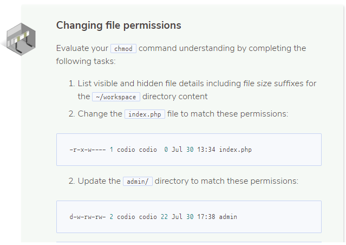Click the admin/ inline code label
The width and height of the screenshot is (346, 245).
click(x=138, y=182)
